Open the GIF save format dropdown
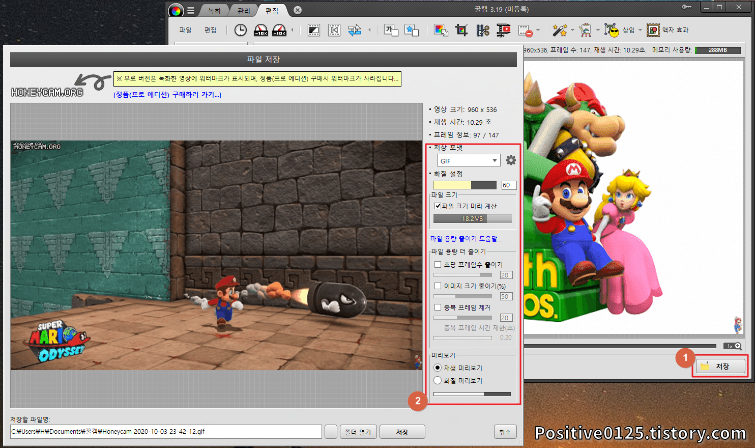This screenshot has width=755, height=448. [x=469, y=160]
